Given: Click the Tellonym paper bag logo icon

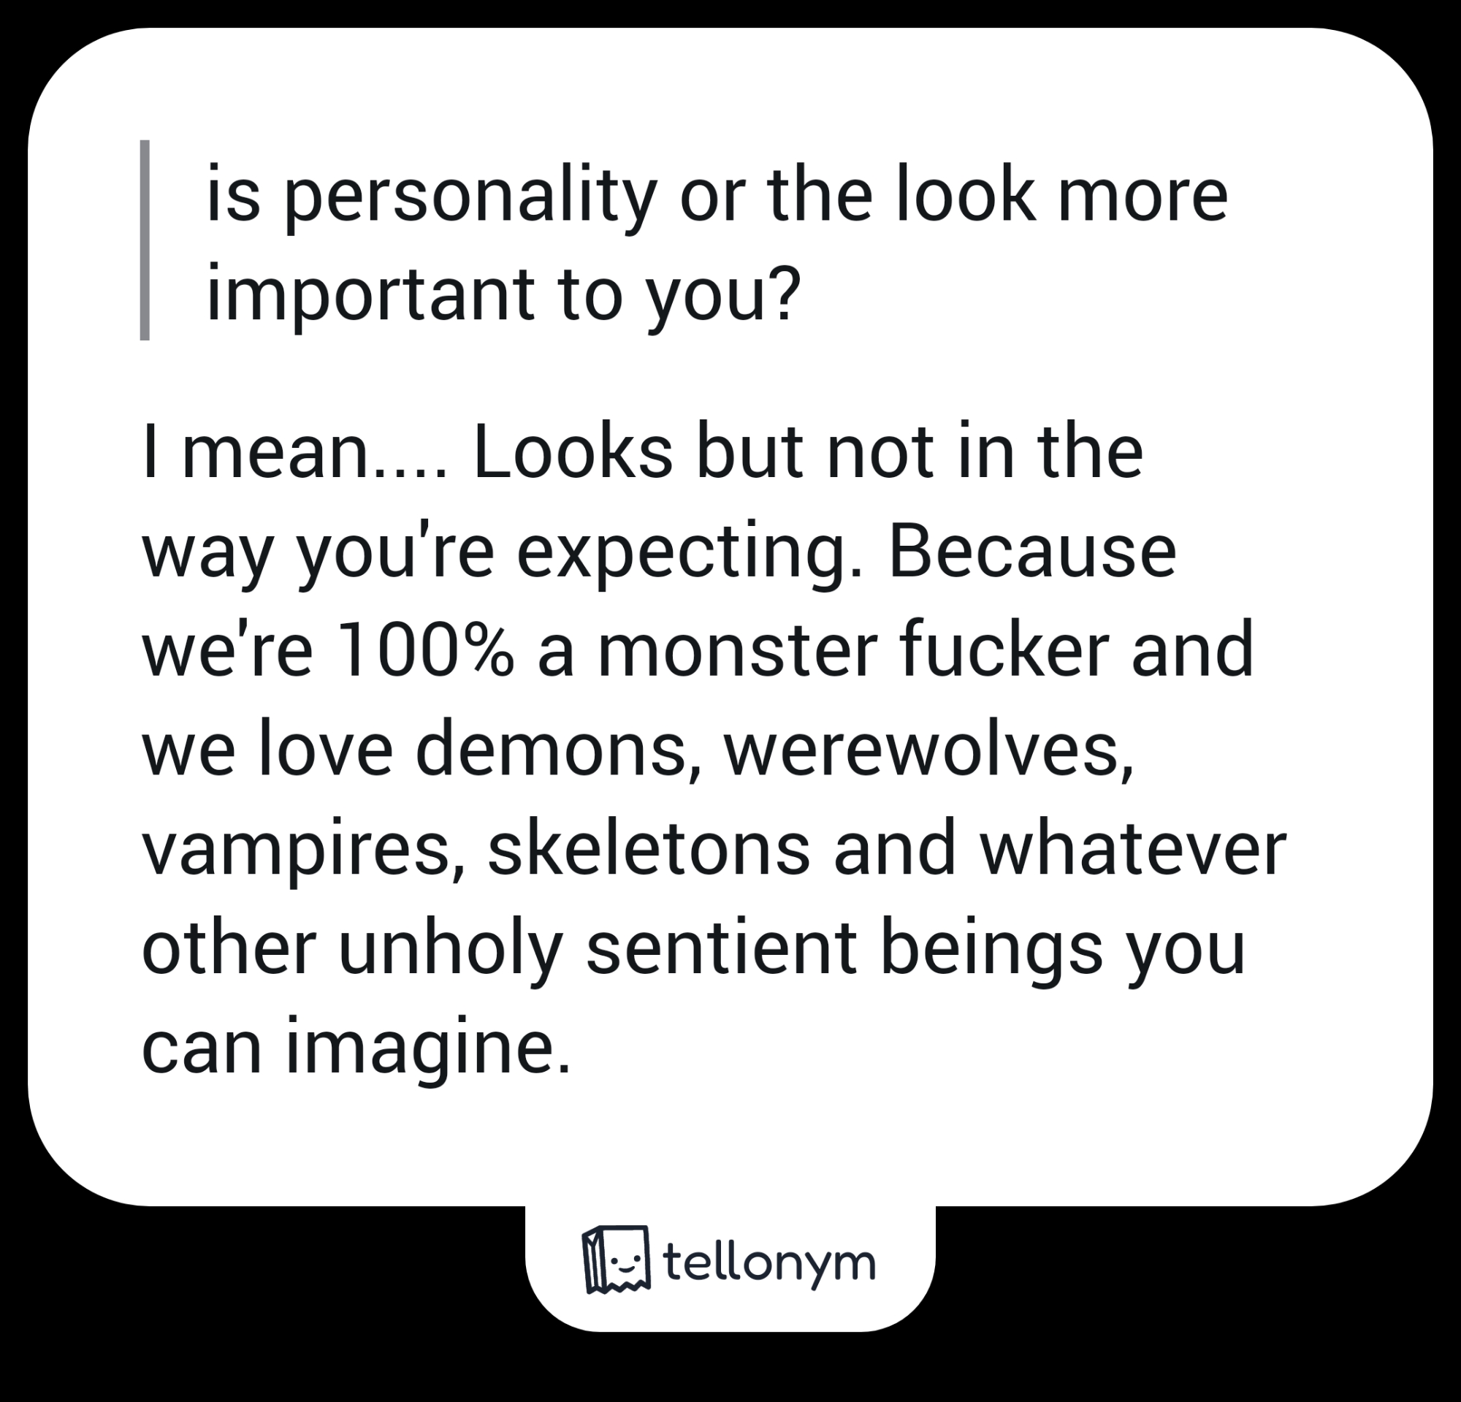Looking at the screenshot, I should pos(615,1260).
